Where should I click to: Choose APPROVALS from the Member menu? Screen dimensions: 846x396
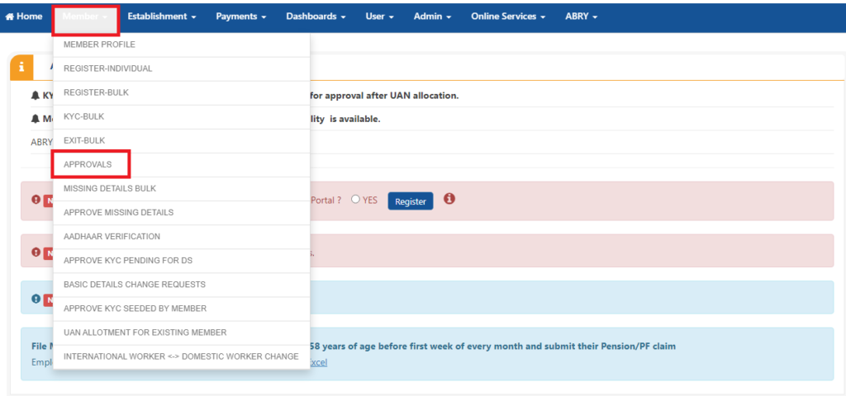coord(88,165)
